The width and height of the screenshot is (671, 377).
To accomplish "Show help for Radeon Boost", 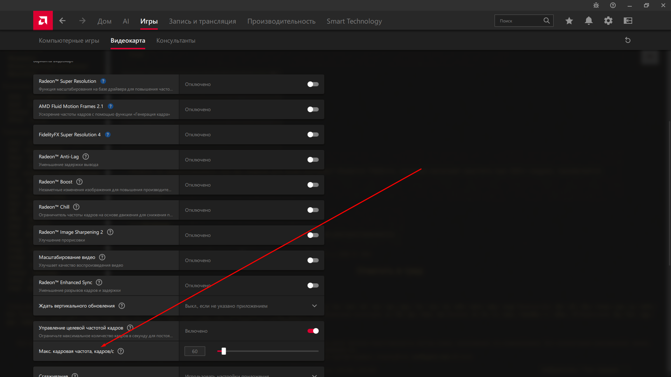I will (x=79, y=182).
